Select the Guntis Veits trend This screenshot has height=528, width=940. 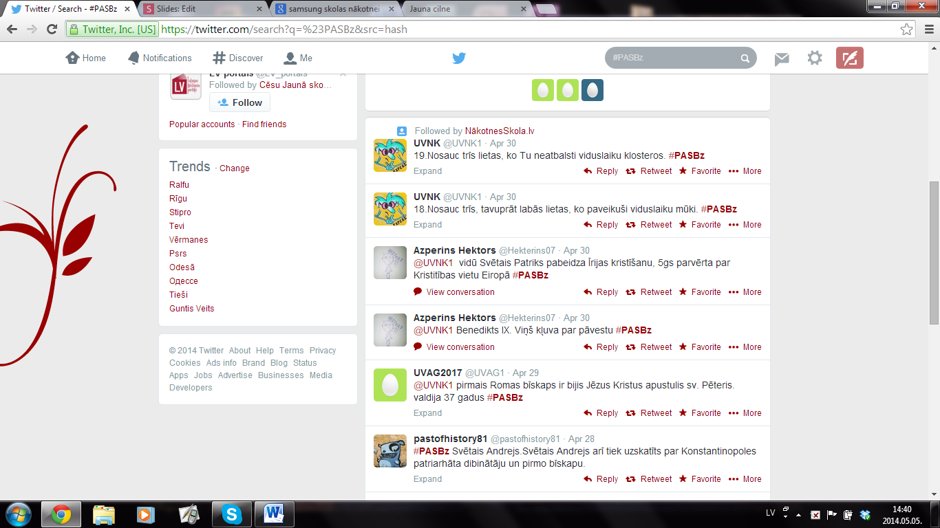click(192, 309)
